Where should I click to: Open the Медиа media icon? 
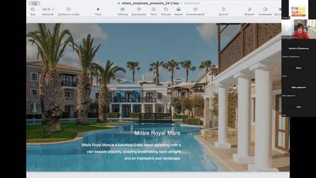[x=179, y=9]
